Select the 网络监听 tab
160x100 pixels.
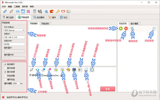(23, 17)
